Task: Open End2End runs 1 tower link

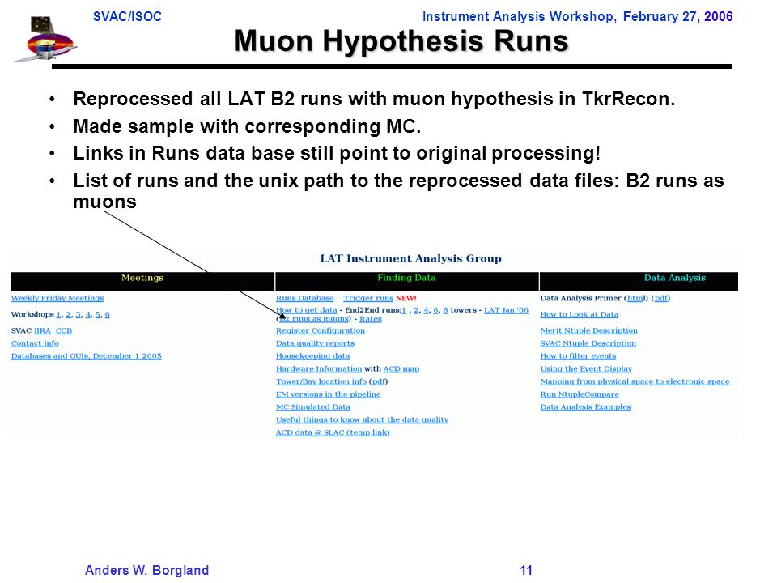Action: pos(404,310)
